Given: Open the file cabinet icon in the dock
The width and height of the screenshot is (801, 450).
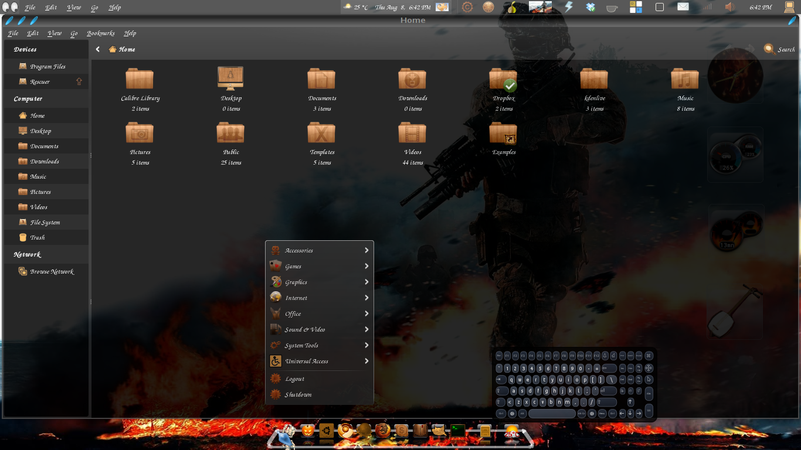Looking at the screenshot, I should coord(485,432).
